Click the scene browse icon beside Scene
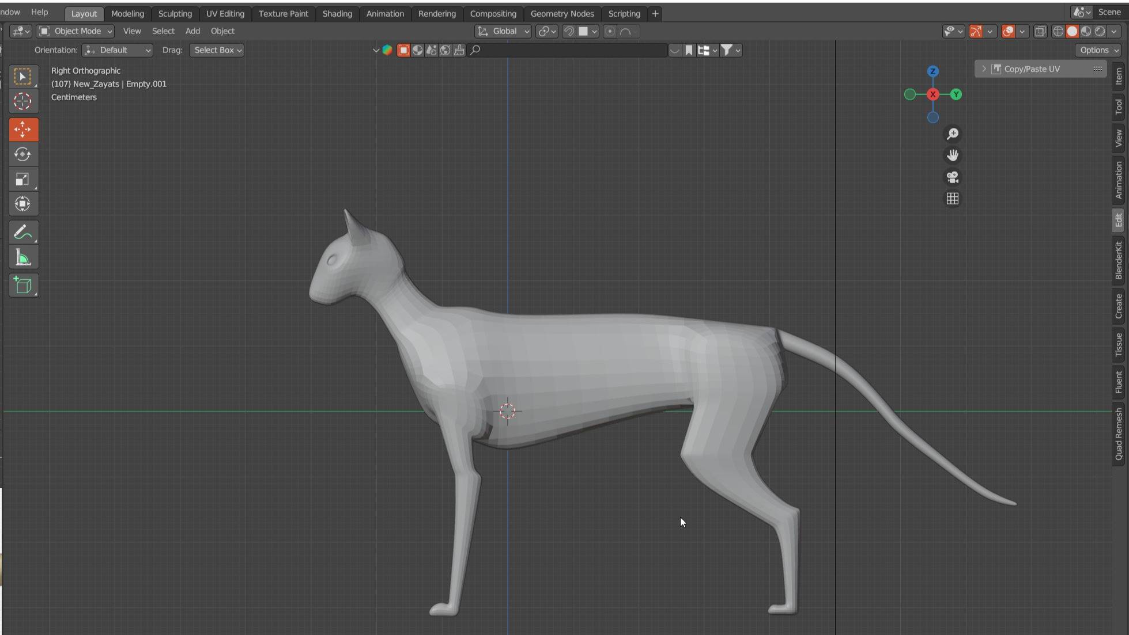The height and width of the screenshot is (635, 1129). click(1082, 12)
